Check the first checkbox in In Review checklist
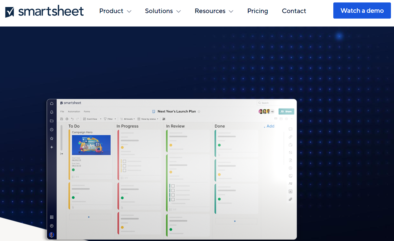Screen dimensions: 394x241 (173, 186)
